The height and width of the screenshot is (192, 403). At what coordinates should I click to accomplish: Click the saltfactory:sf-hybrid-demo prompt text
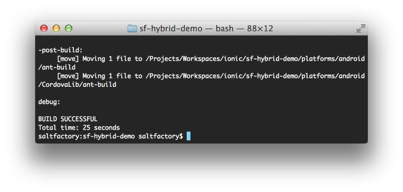point(87,136)
